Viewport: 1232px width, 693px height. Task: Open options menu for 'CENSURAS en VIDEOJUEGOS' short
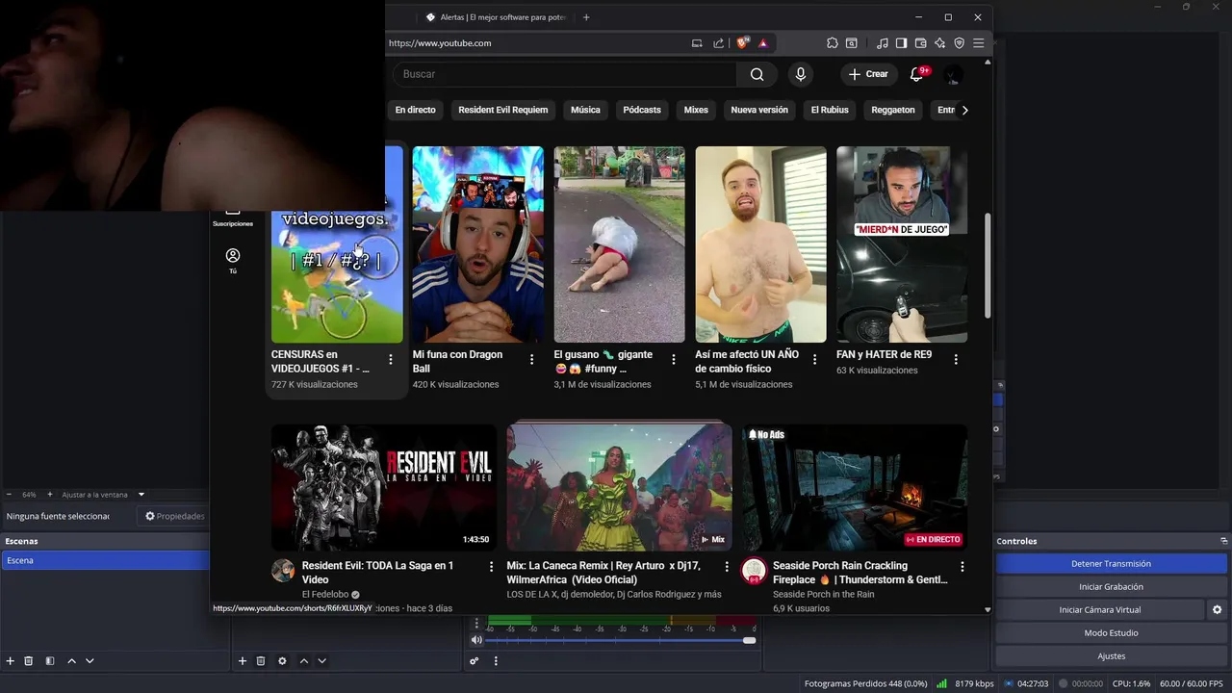tap(390, 359)
